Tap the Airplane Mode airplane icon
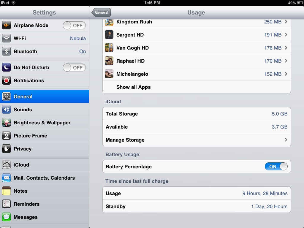The width and height of the screenshot is (304, 228). click(6, 26)
